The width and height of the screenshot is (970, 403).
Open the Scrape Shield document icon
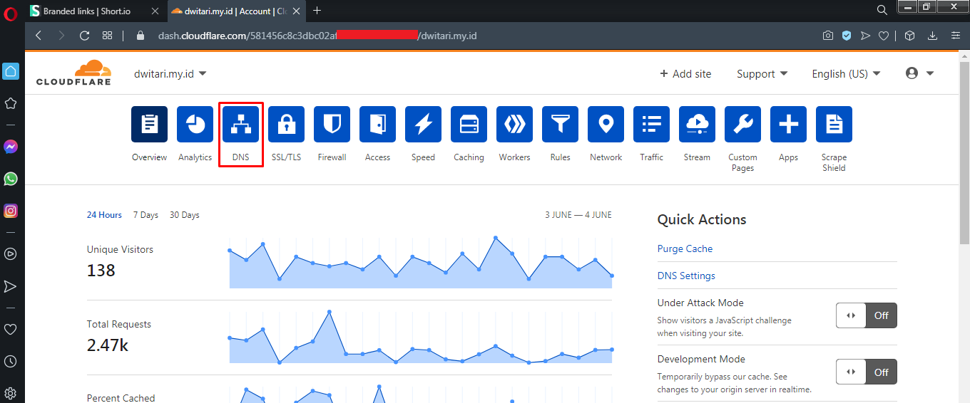pyautogui.click(x=834, y=125)
